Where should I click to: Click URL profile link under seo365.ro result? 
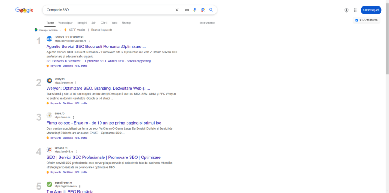81,172
